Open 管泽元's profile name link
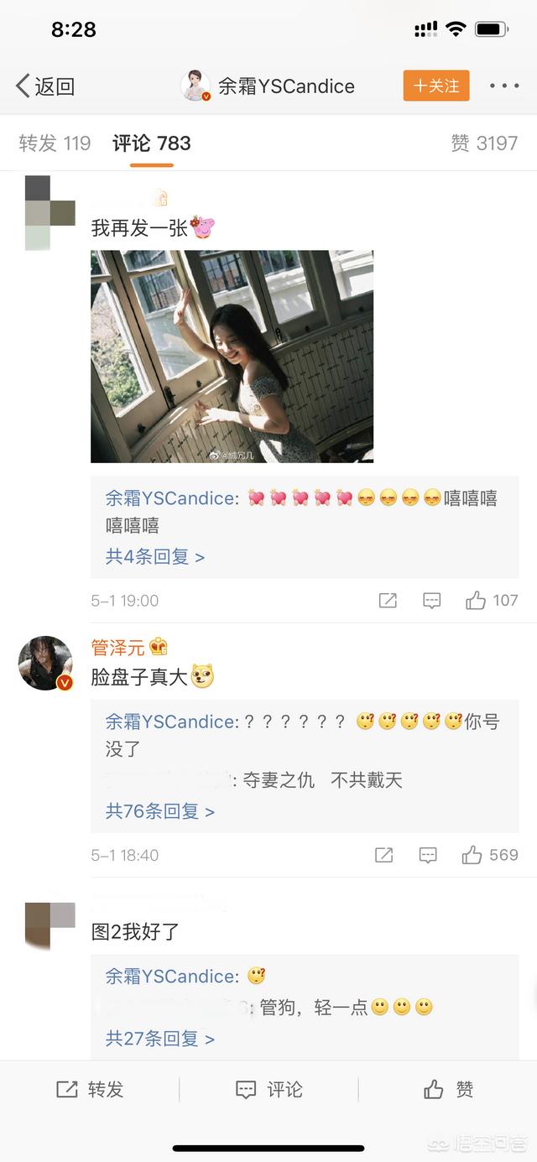 (117, 647)
